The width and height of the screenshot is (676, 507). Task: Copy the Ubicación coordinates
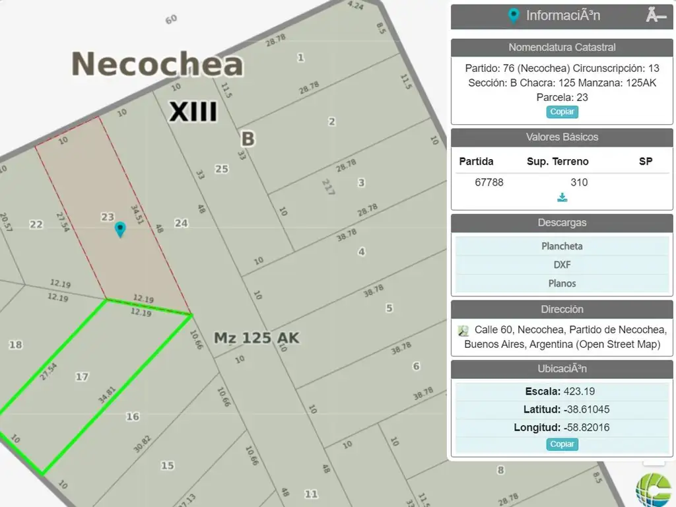[x=562, y=444]
